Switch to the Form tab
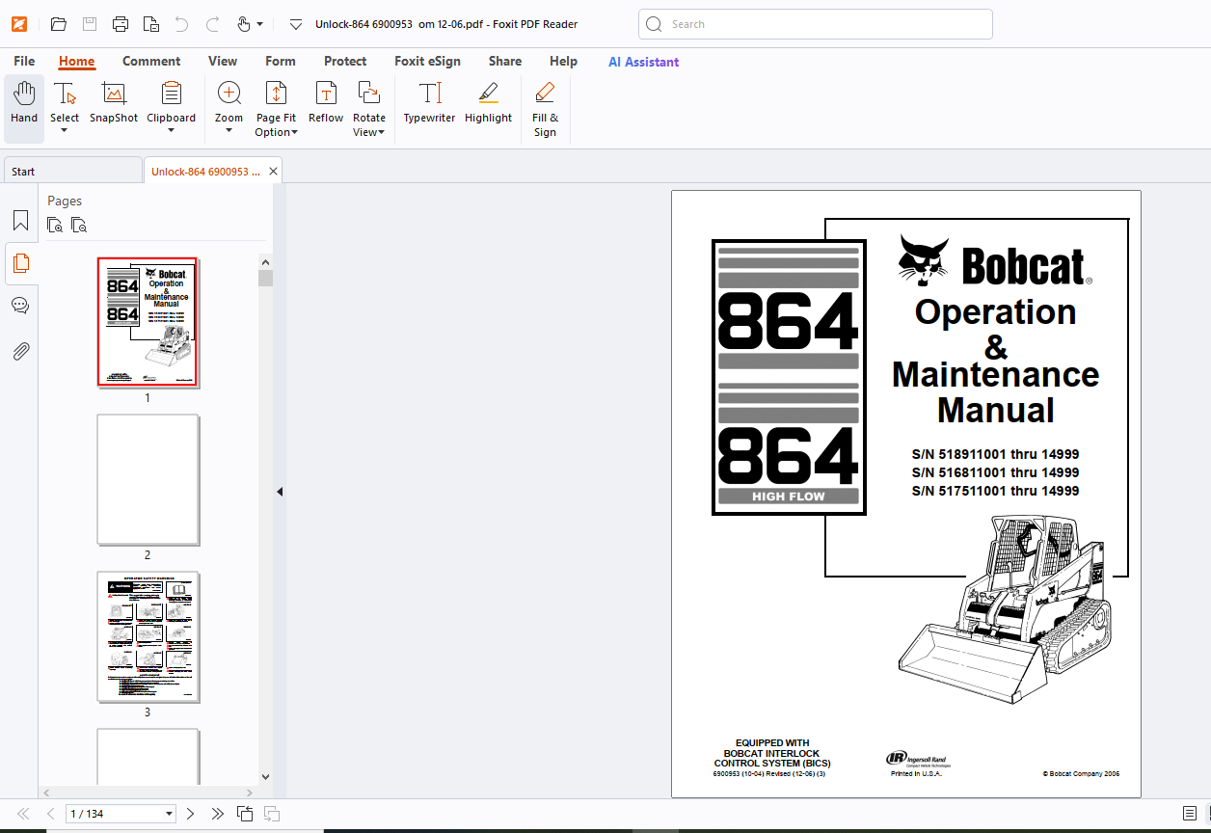This screenshot has height=833, width=1211. pyautogui.click(x=281, y=61)
